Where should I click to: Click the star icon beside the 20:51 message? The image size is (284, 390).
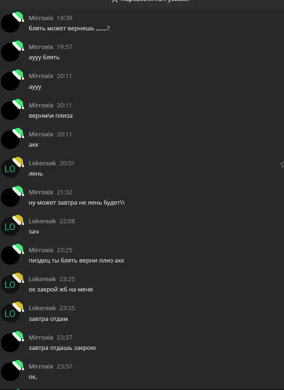pos(282,164)
